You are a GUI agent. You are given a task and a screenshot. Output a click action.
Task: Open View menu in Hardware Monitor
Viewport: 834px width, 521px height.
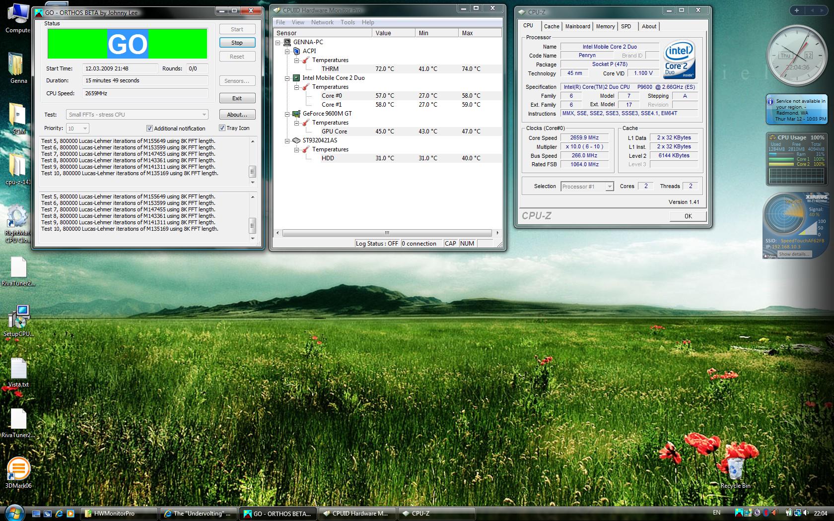tap(298, 22)
